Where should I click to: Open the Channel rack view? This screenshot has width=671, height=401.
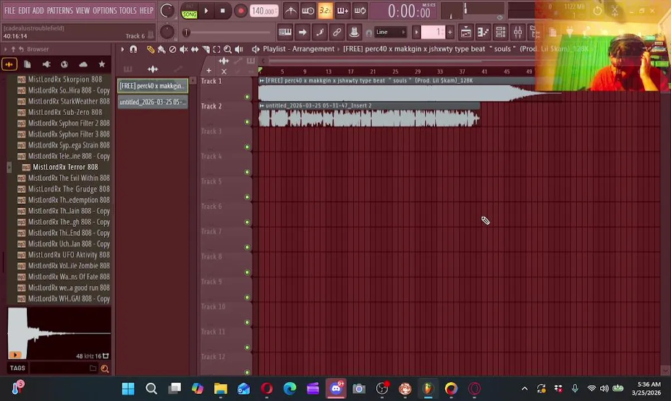click(x=500, y=32)
